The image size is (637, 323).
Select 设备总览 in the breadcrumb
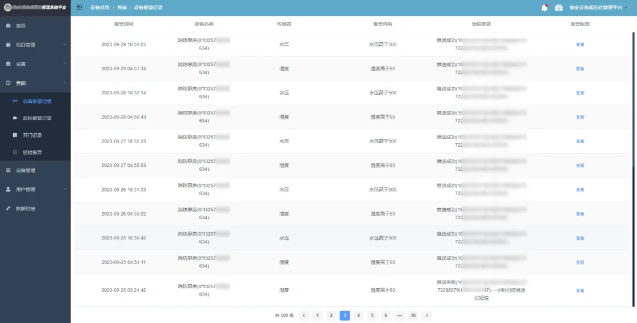point(100,8)
